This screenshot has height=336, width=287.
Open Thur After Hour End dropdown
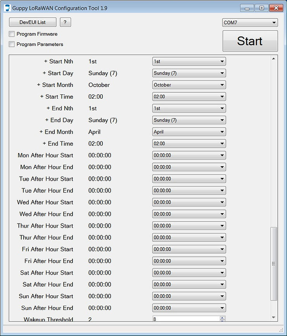[x=189, y=237]
